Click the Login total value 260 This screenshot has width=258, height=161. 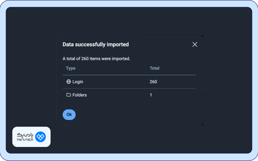pos(153,82)
